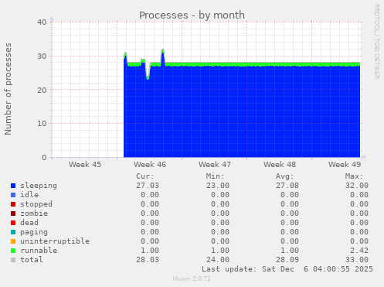Click total current value 28.03
Screen dimensions: 384x287
point(148,260)
